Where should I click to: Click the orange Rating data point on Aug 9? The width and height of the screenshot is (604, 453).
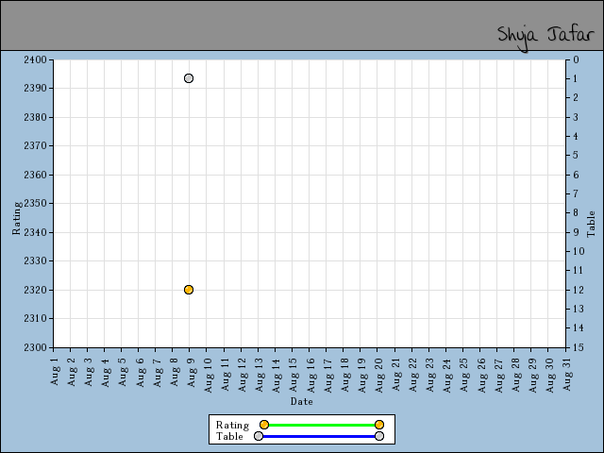click(x=189, y=290)
